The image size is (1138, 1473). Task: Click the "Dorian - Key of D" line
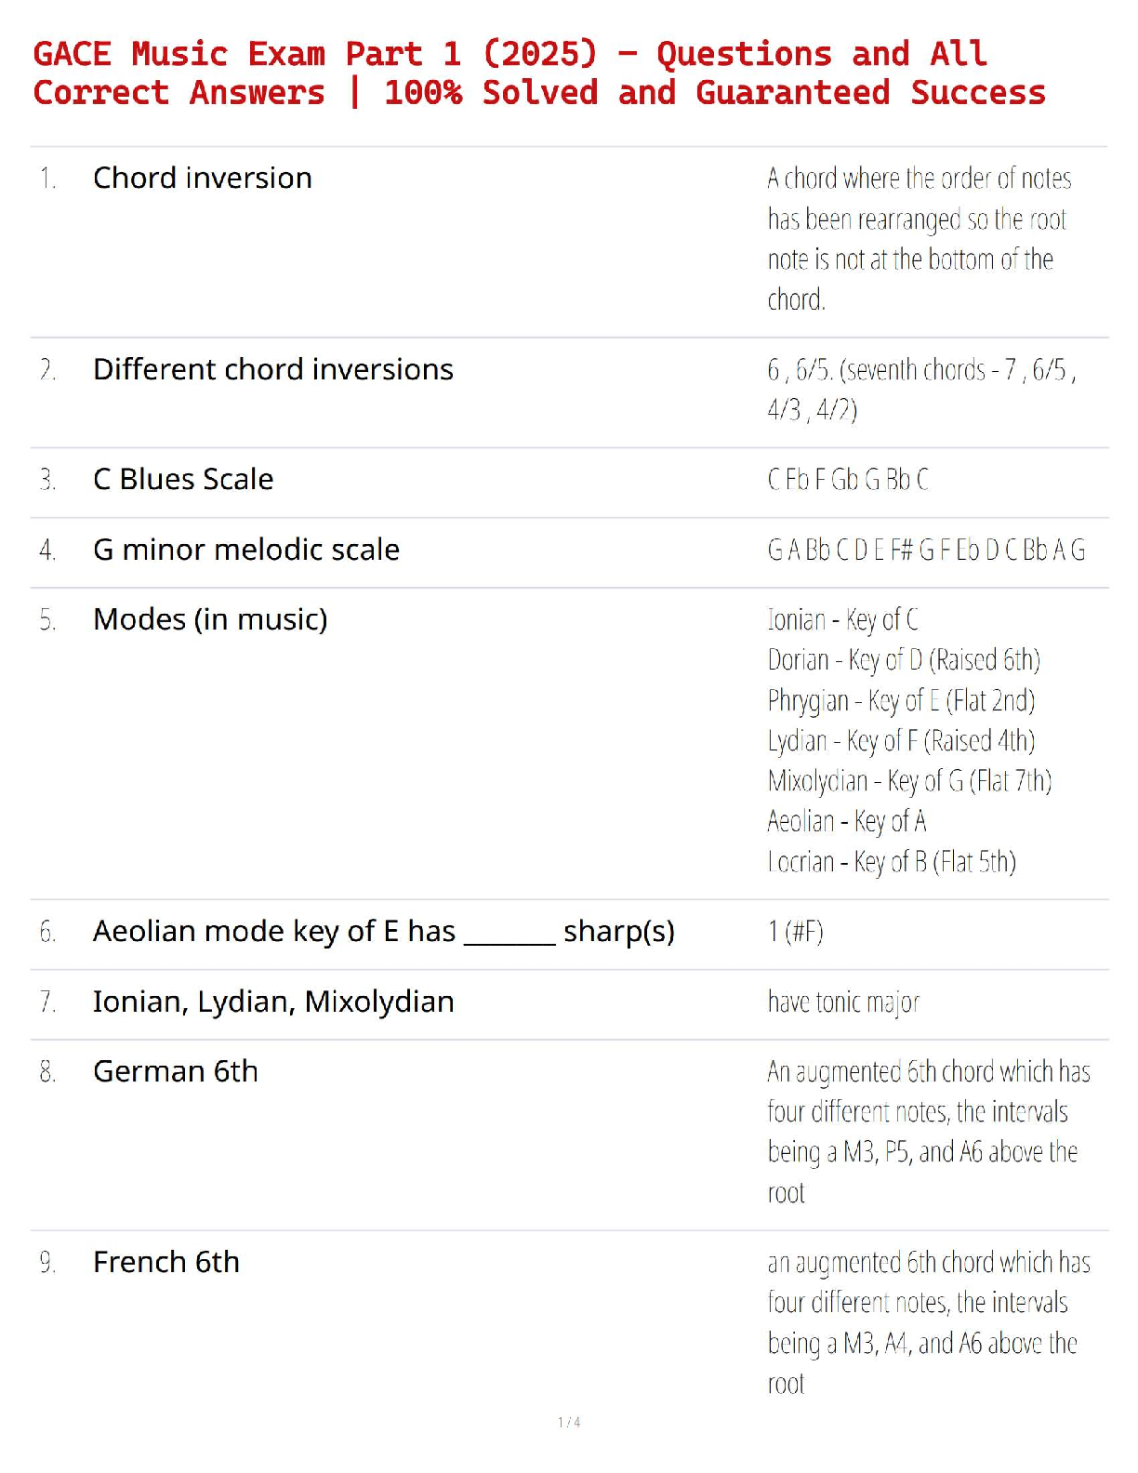[904, 660]
